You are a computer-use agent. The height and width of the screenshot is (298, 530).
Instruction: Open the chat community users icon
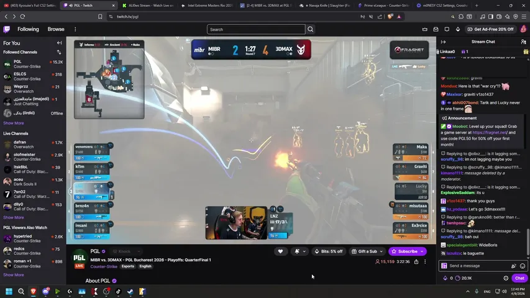click(523, 42)
